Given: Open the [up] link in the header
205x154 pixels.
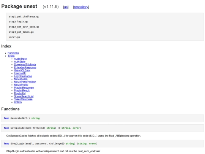Looking at the screenshot, I should (66, 7).
